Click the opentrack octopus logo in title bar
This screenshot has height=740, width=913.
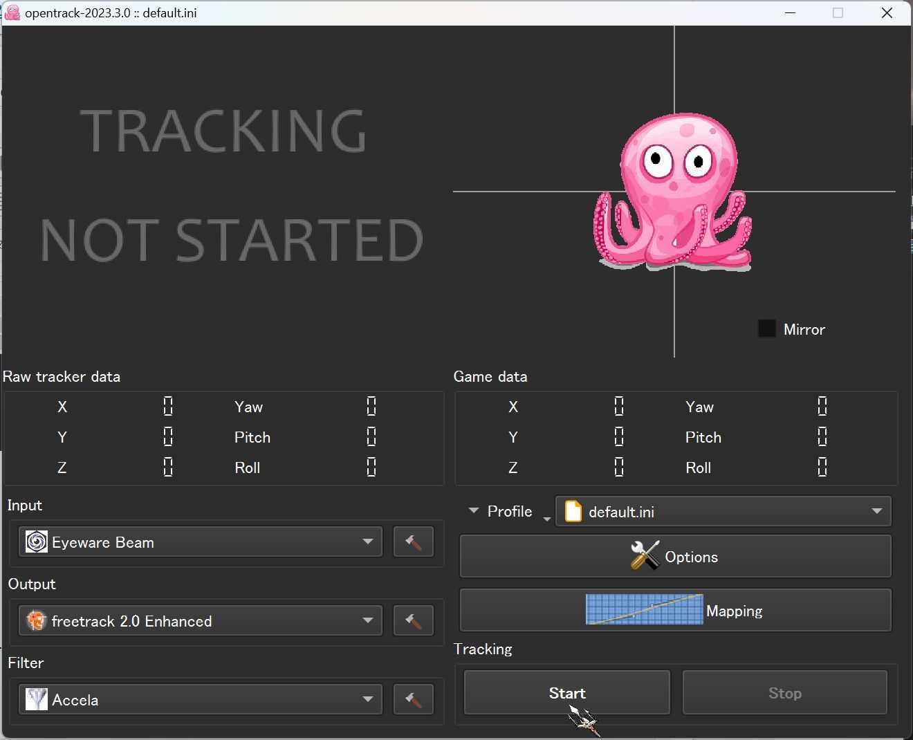[11, 12]
